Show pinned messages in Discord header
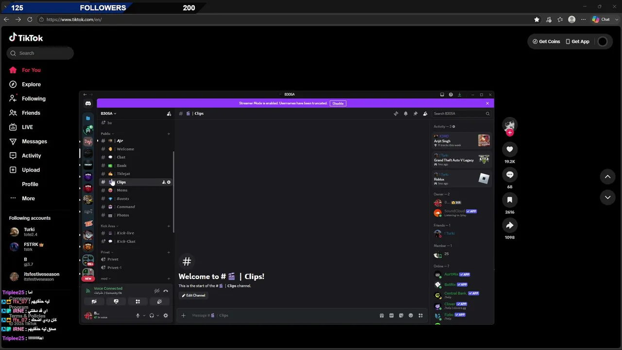Screen dimensions: 622x350 [x=415, y=114]
